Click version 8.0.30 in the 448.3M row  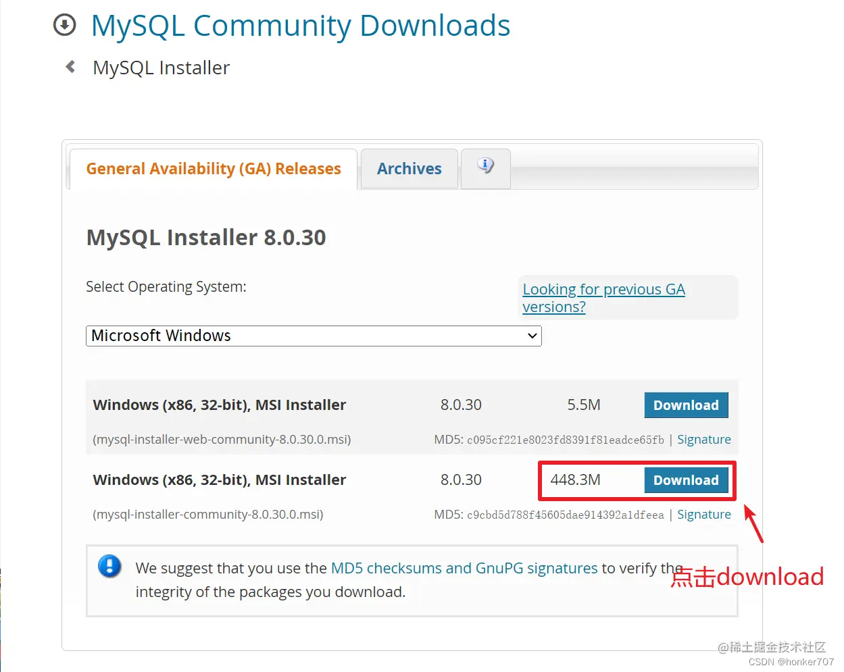click(x=461, y=480)
